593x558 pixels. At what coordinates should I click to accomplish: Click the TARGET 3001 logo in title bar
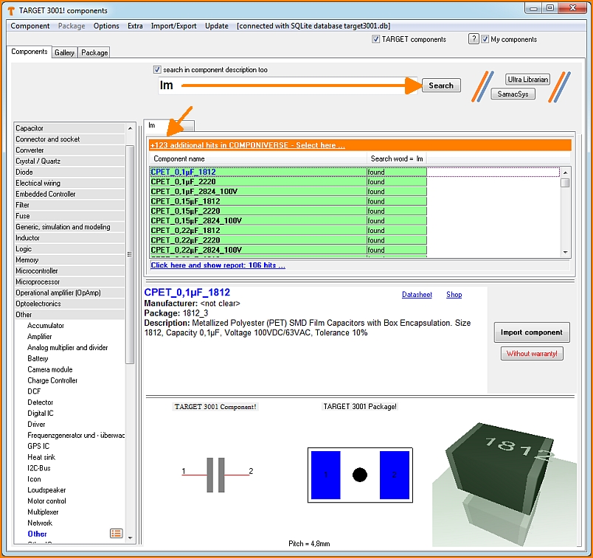(13, 10)
